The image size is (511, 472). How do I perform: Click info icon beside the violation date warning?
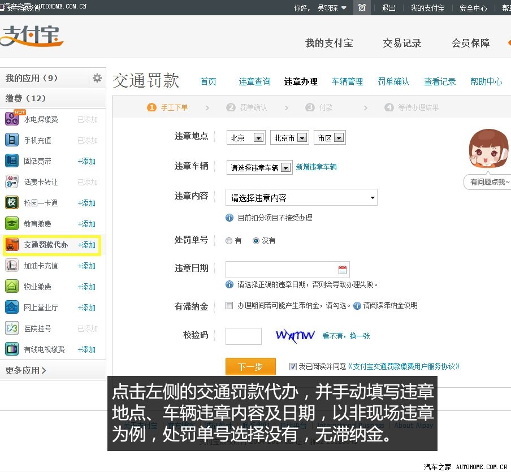click(x=229, y=284)
